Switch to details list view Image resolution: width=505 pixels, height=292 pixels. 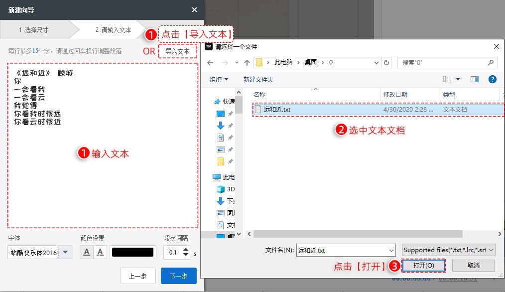[447, 79]
